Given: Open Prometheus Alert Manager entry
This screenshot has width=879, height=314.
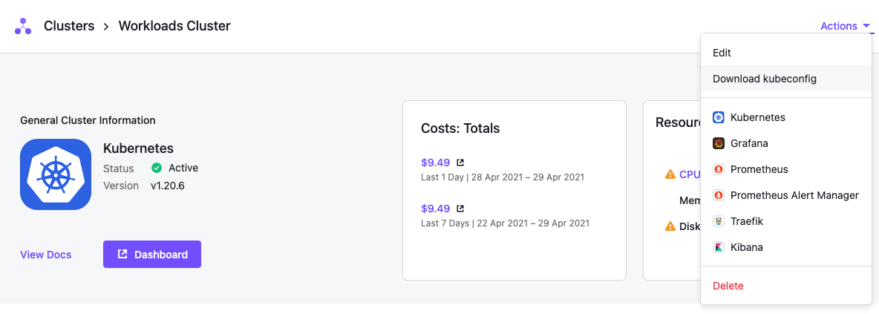Looking at the screenshot, I should click(785, 195).
